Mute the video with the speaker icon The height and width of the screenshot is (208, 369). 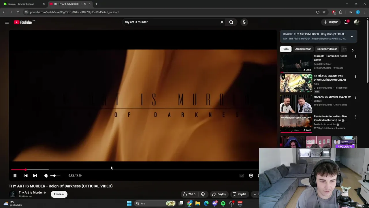pos(46,176)
